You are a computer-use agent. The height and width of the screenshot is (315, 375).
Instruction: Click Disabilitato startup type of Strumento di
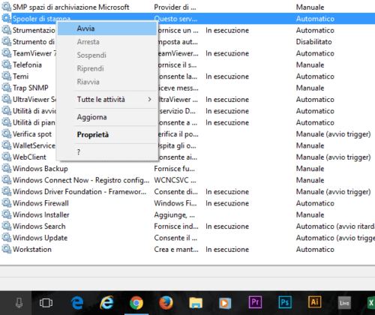tap(313, 42)
